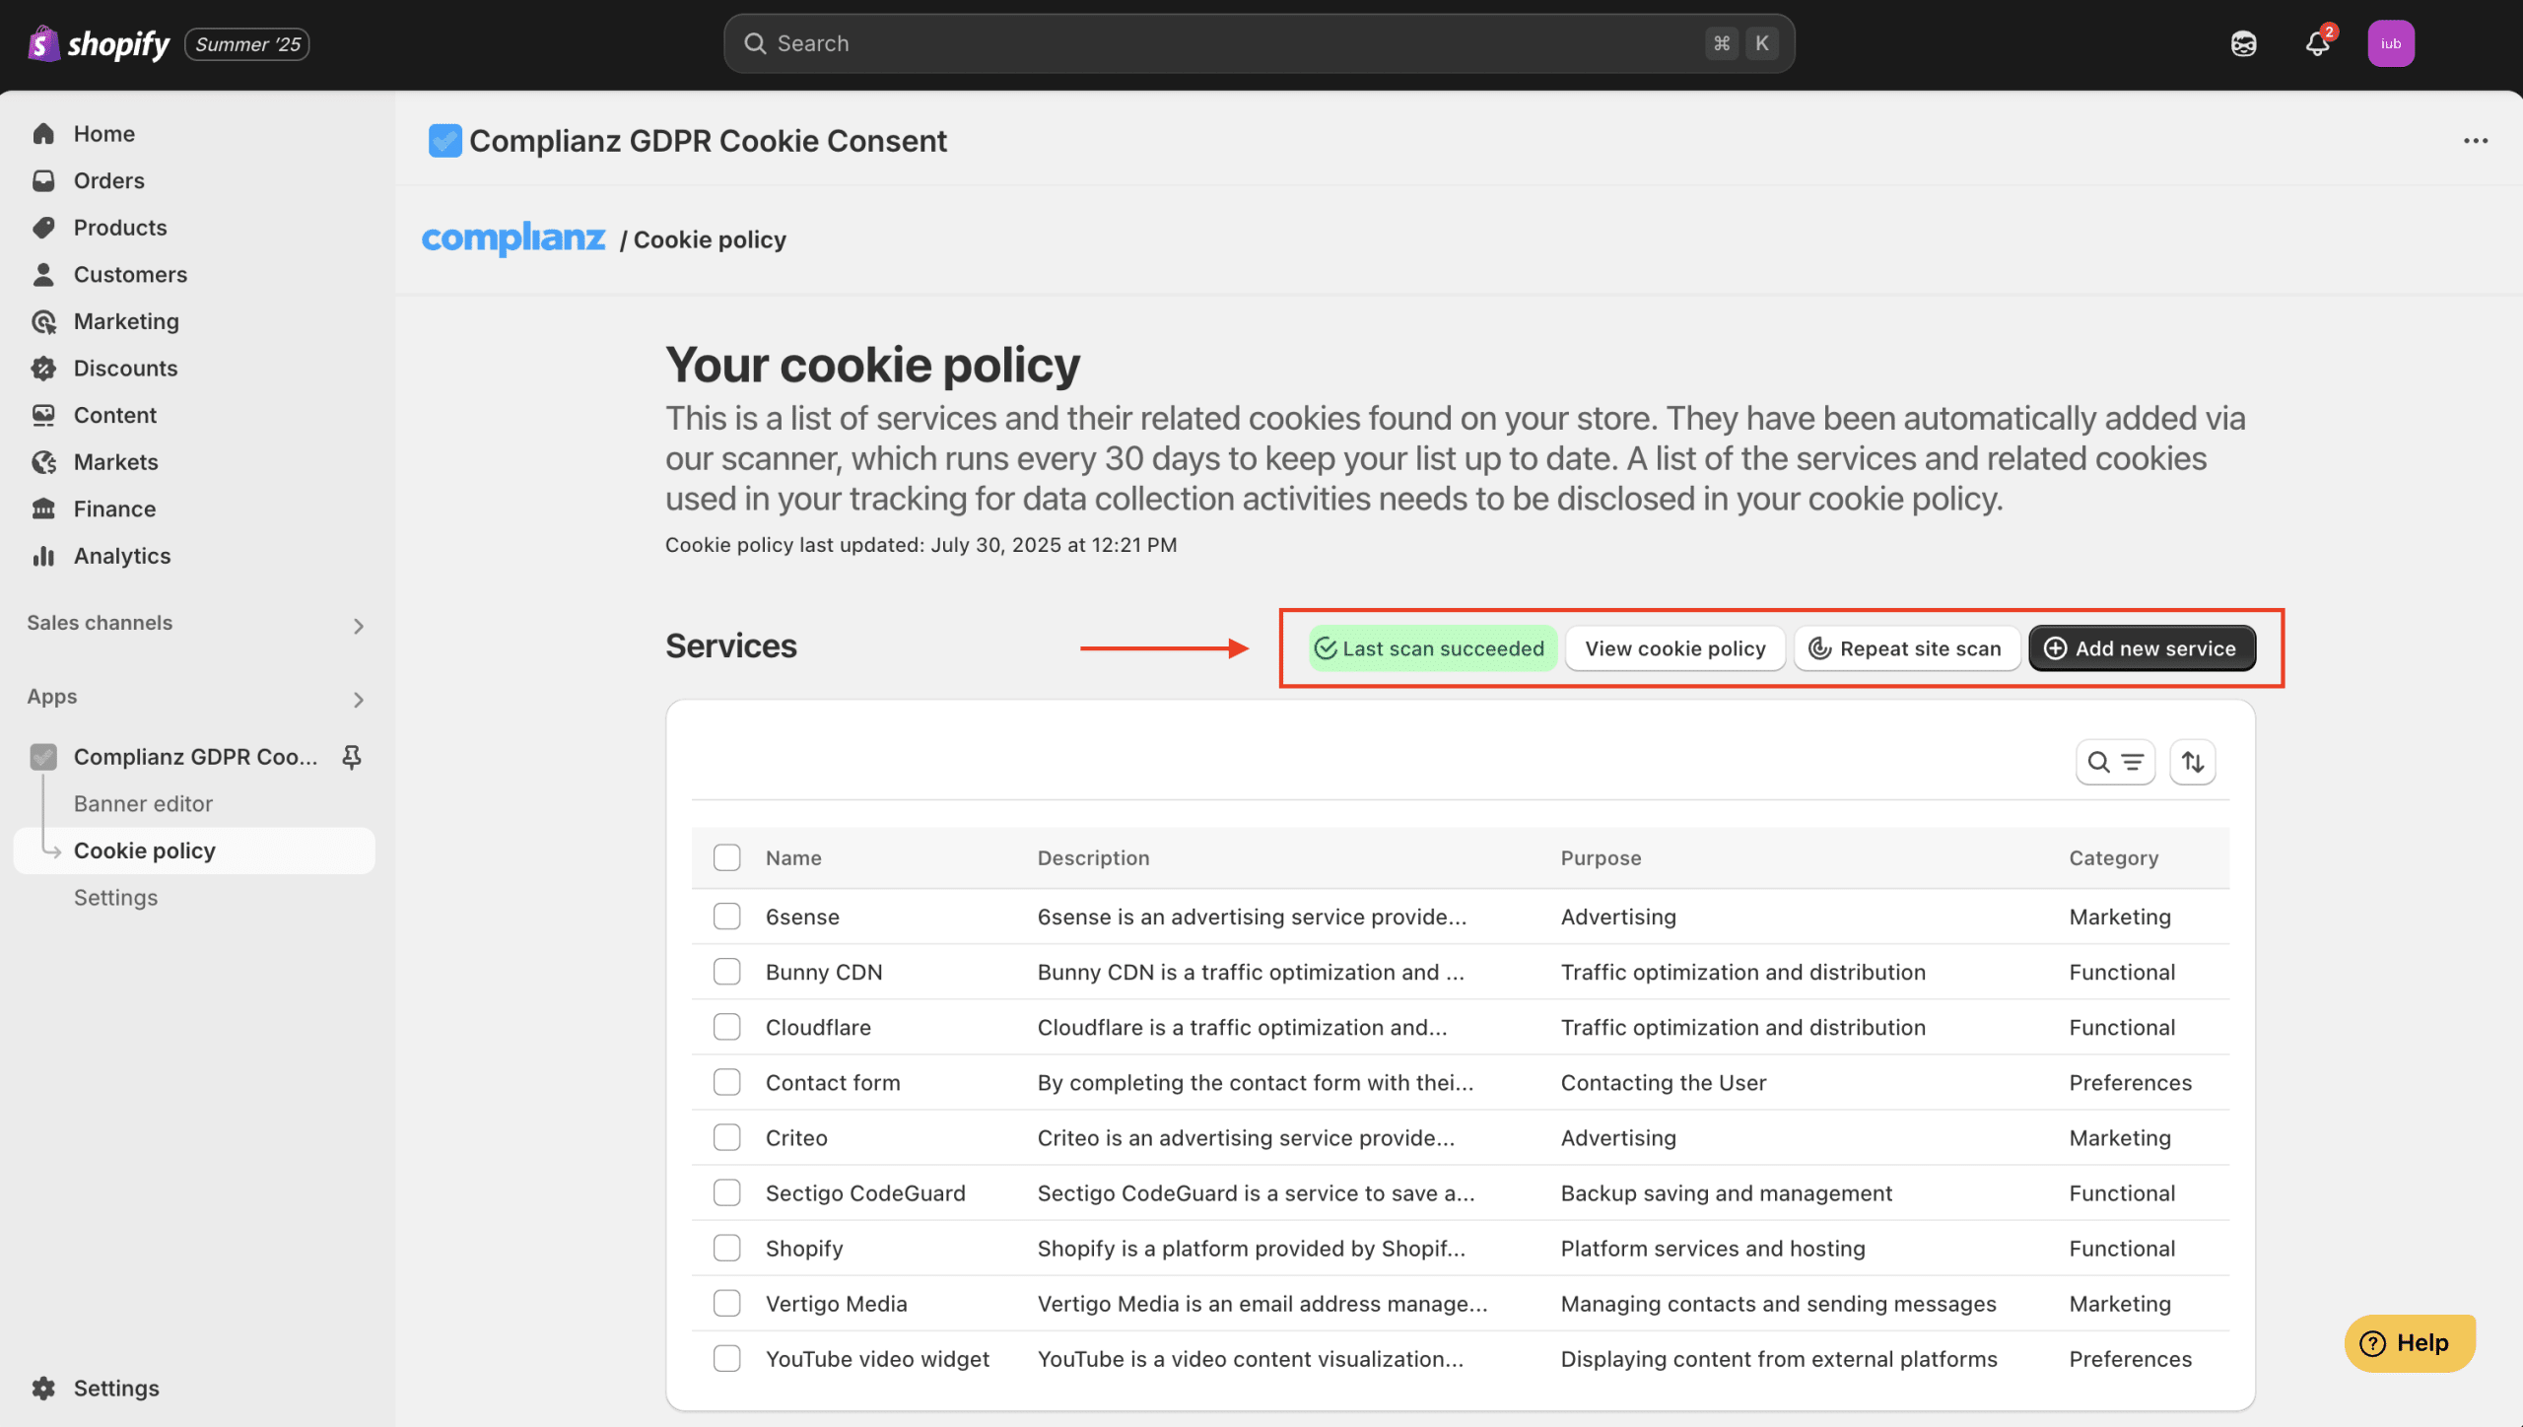Open the sort options for services
Screen dimensions: 2523x1427
(x=2193, y=762)
